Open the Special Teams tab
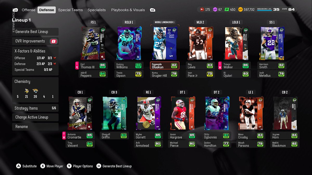Viewport: 312px width, 175px height. click(70, 10)
